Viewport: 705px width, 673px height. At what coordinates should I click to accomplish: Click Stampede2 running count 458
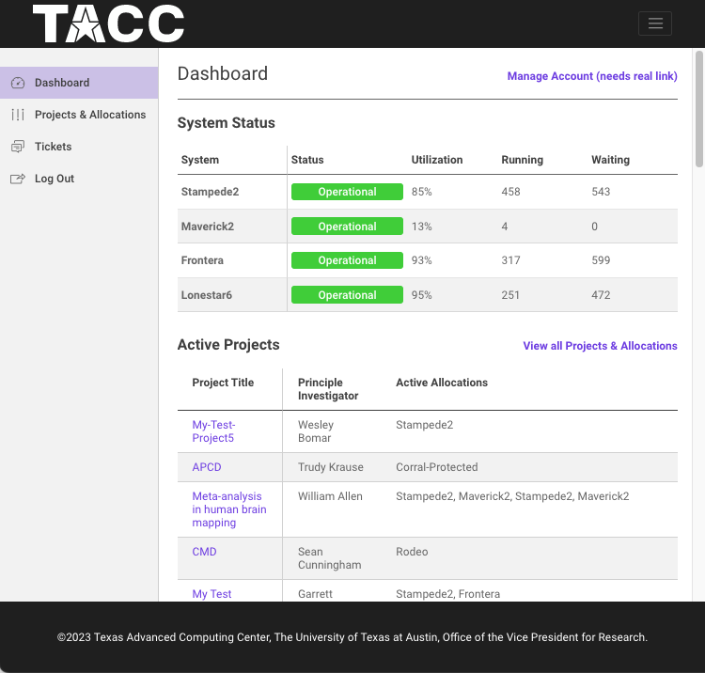coord(510,192)
